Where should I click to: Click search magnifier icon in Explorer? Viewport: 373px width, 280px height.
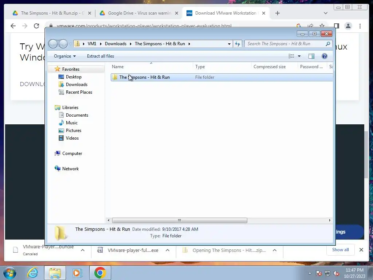click(x=328, y=44)
